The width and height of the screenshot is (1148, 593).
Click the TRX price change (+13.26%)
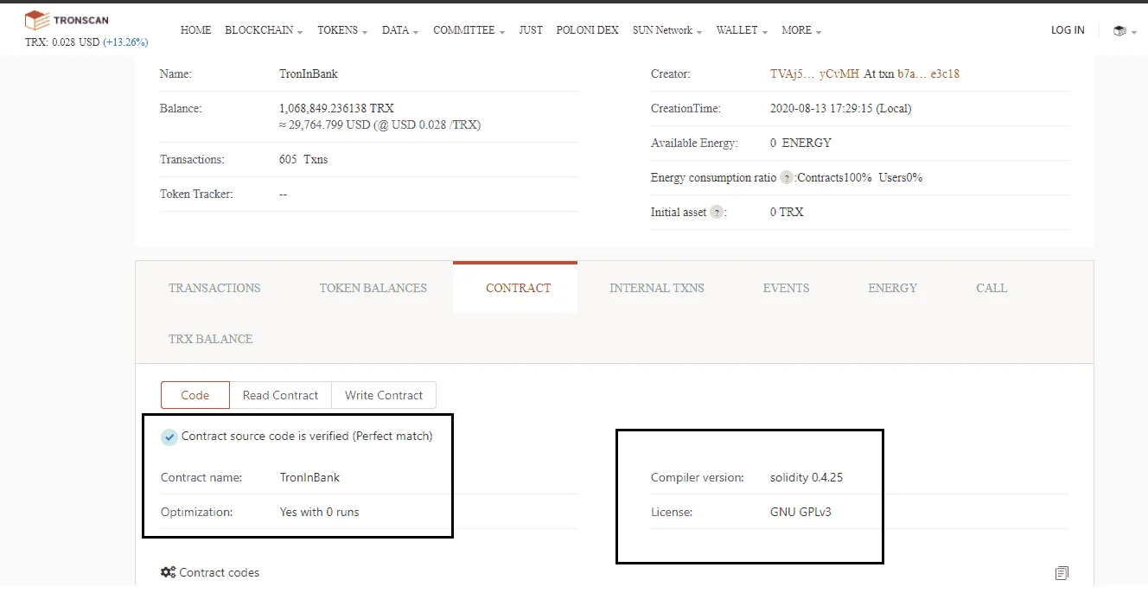(x=126, y=42)
